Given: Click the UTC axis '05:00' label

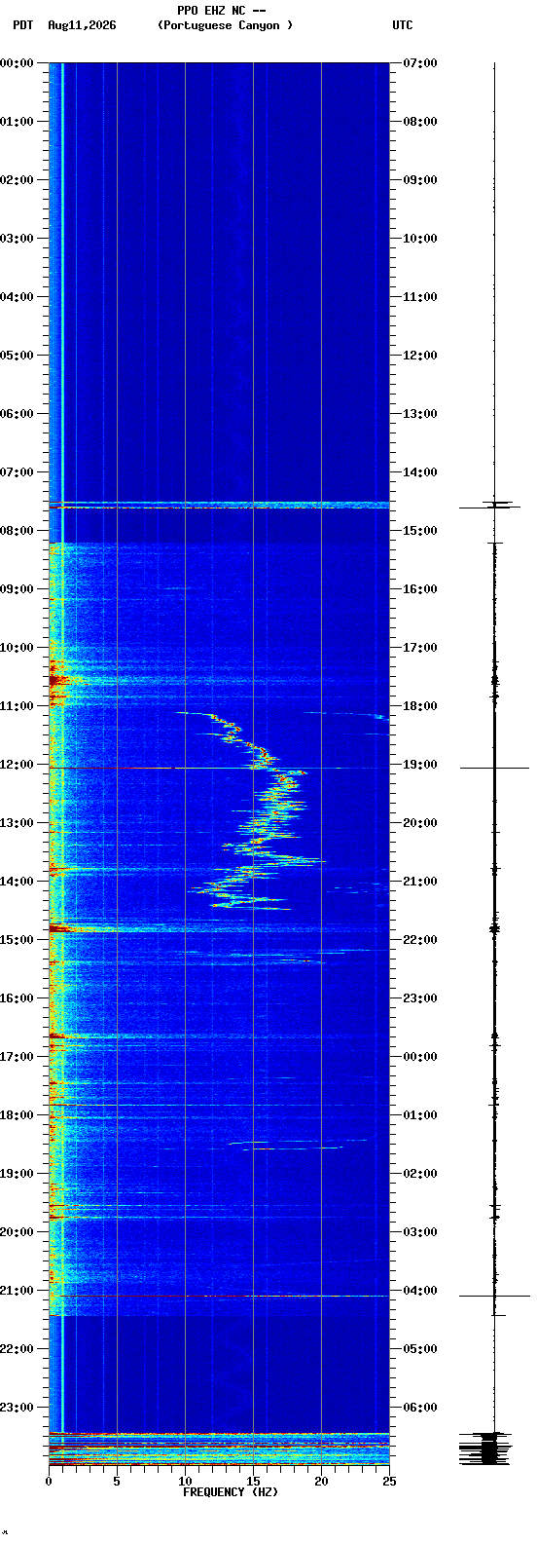Looking at the screenshot, I should 420,1349.
